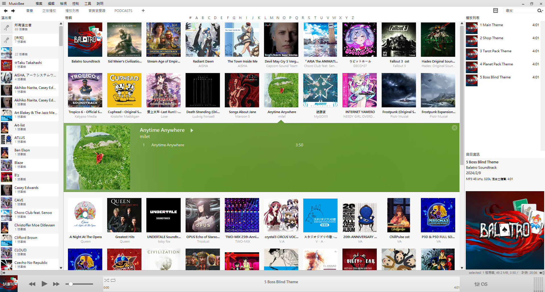545x292 pixels.
Task: Toggle repeat mode
Action: click(113, 280)
